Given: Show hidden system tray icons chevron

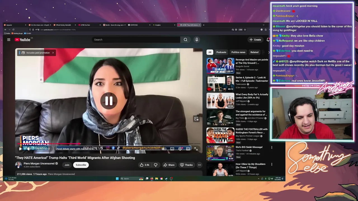Looking at the screenshot, I should (258, 179).
